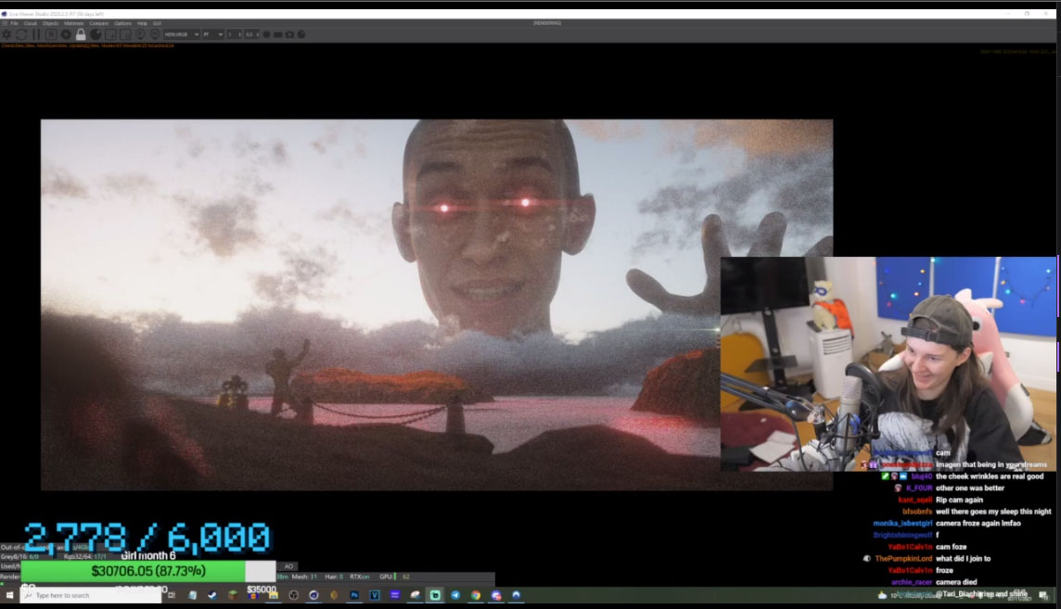Open the blue V app taskbar icon

[x=375, y=595]
